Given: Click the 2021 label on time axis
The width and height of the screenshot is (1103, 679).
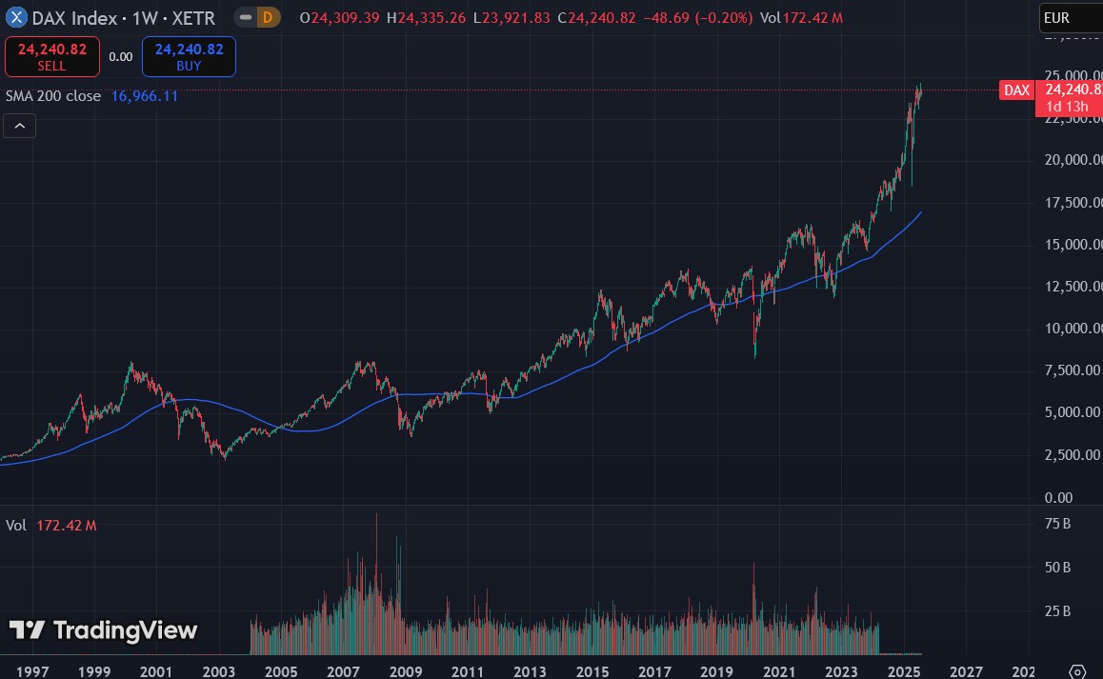Looking at the screenshot, I should click(x=779, y=672).
